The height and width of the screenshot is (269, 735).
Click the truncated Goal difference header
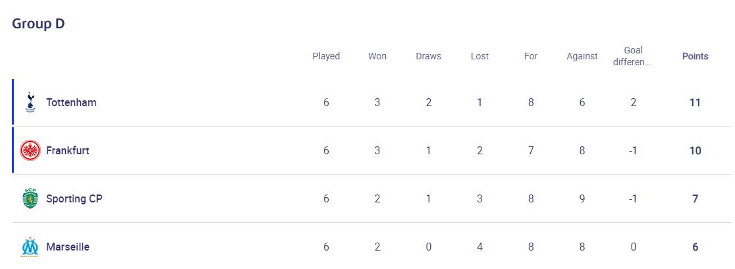tap(634, 56)
